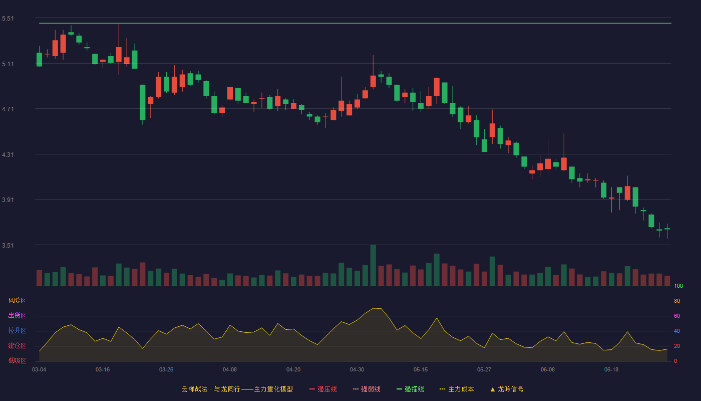Viewport: 701px width, 401px height.
Task: Click the 出货区 zone label
Action: (17, 316)
